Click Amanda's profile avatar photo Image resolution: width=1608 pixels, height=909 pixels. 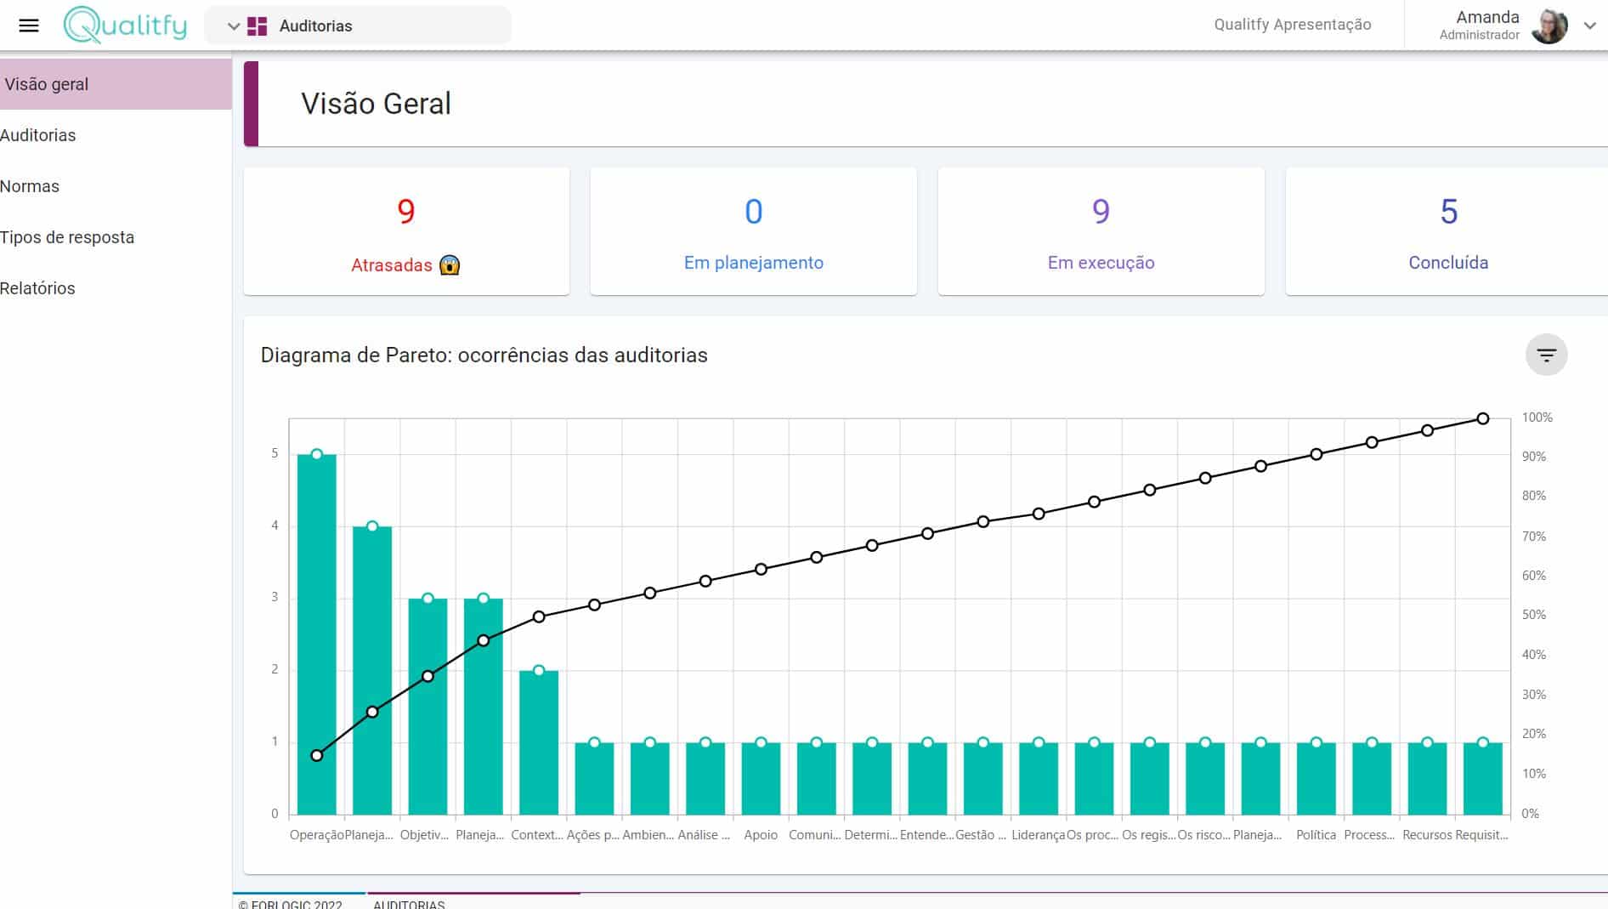pyautogui.click(x=1549, y=26)
